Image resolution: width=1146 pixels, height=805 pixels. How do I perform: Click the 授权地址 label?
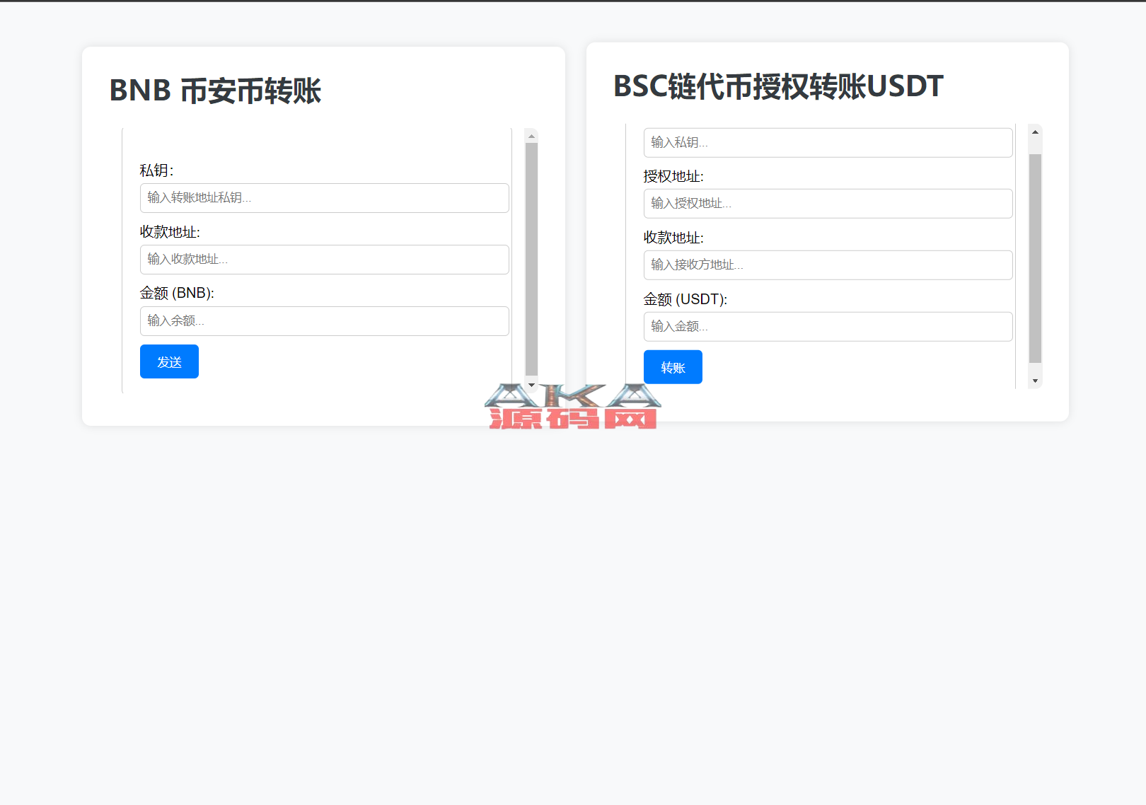[x=673, y=176]
